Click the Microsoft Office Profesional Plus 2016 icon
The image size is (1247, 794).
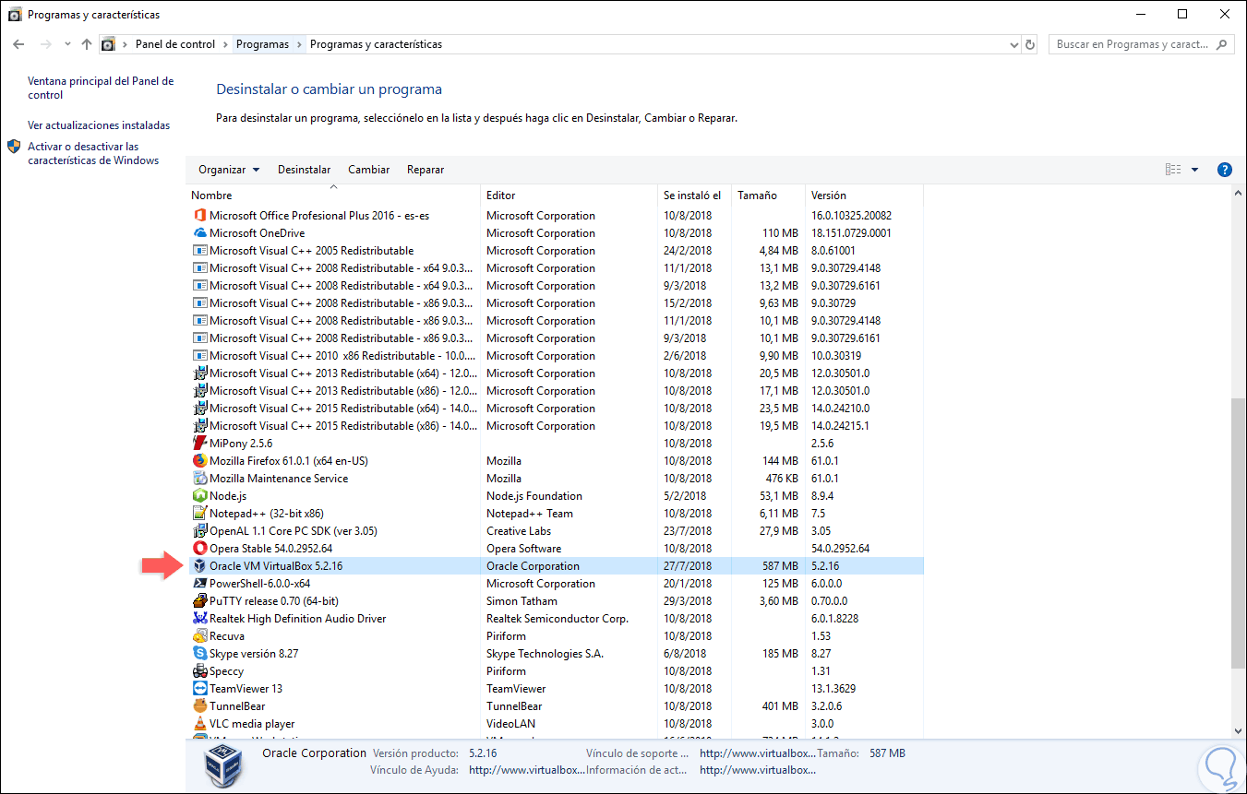[199, 216]
